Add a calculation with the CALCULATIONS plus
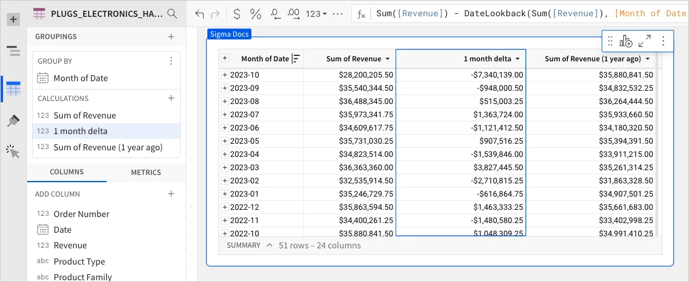This screenshot has width=689, height=282. pyautogui.click(x=171, y=98)
